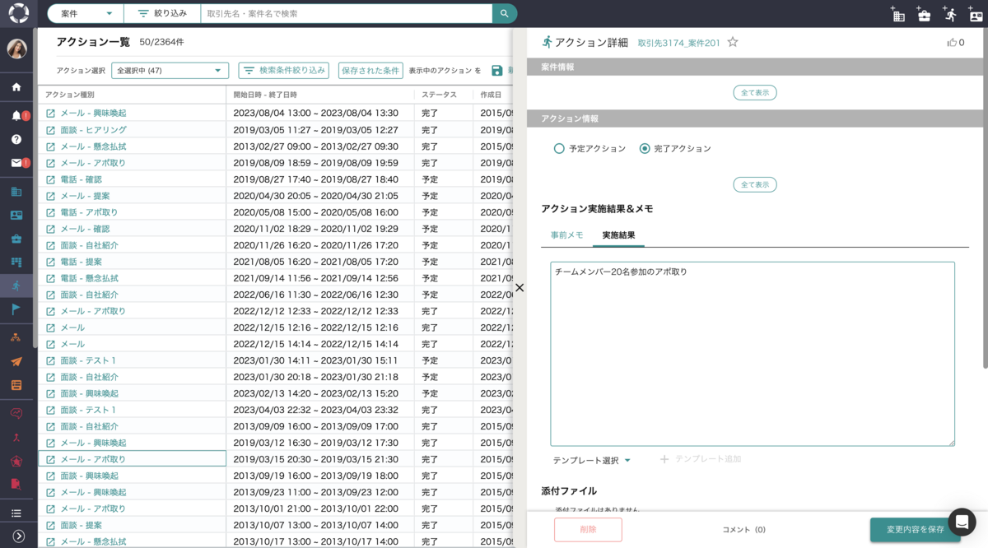
Task: Star this action as favorite
Action: pos(733,42)
